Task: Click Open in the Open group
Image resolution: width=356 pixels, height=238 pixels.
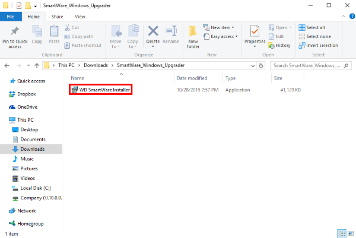Action: point(280,27)
